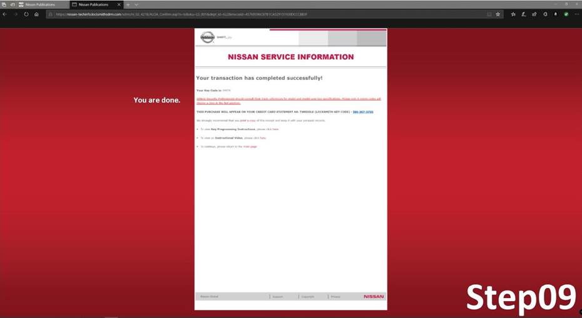Click the address bar URL
Image resolution: width=582 pixels, height=318 pixels.
click(x=181, y=14)
